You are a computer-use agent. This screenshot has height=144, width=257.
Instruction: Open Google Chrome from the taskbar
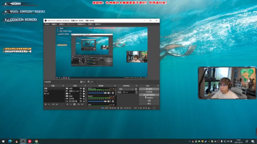[x=36, y=141]
